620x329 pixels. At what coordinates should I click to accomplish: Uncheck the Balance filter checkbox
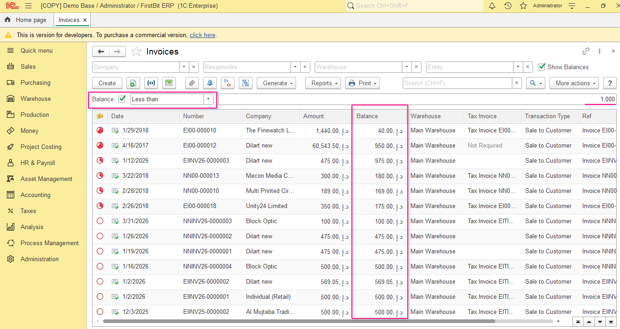(x=122, y=99)
